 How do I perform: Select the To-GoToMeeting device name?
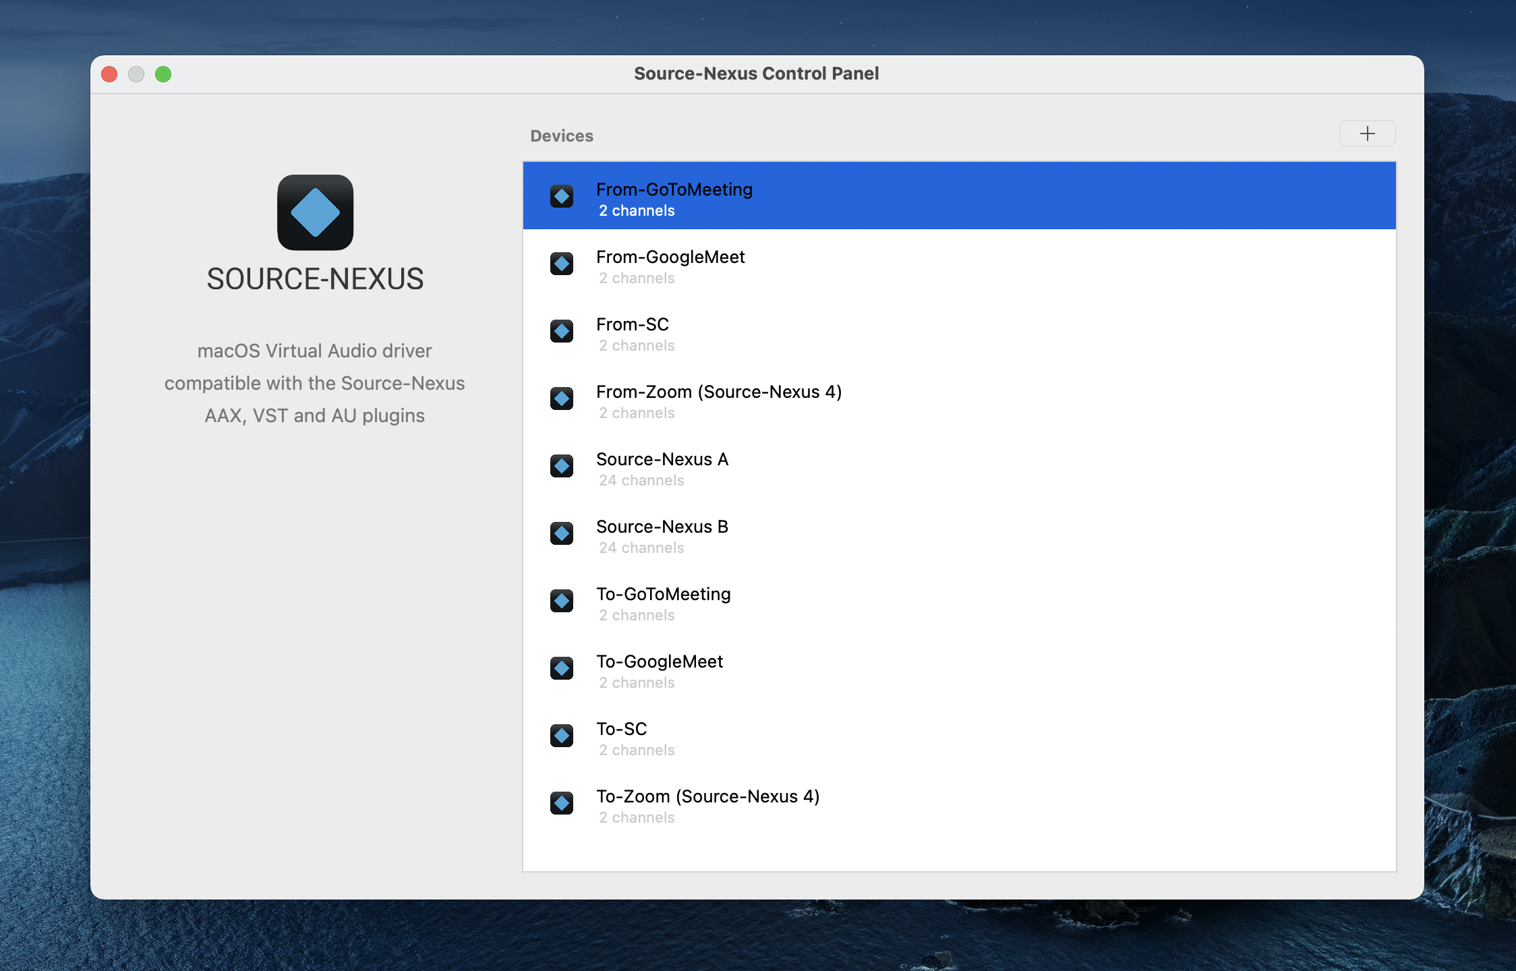663,594
